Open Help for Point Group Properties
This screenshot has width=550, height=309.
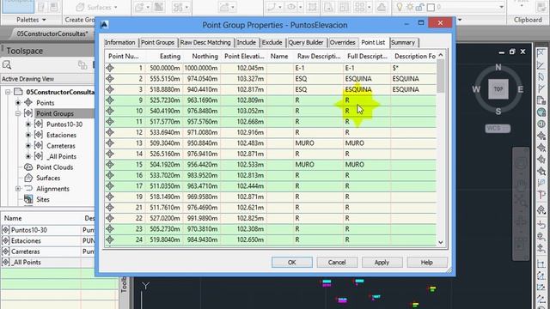(427, 262)
